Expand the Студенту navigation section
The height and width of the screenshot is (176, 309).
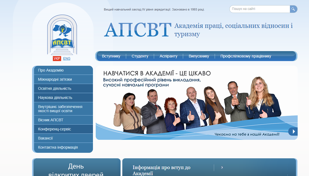coord(140,56)
